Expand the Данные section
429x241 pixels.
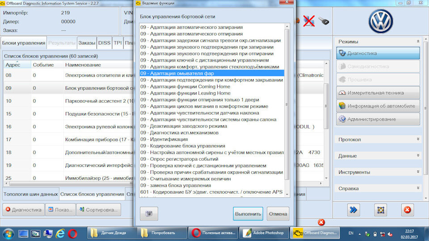pos(418,155)
